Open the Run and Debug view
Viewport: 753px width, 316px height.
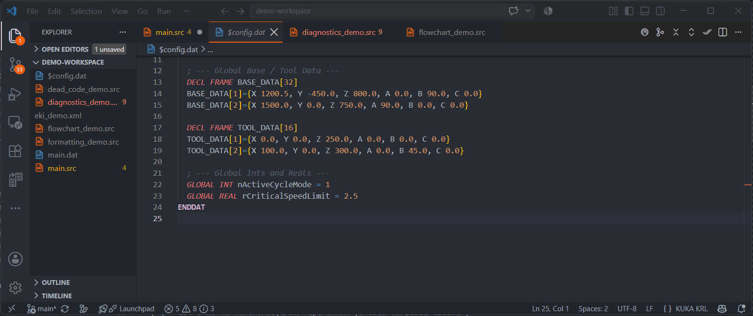pos(15,94)
